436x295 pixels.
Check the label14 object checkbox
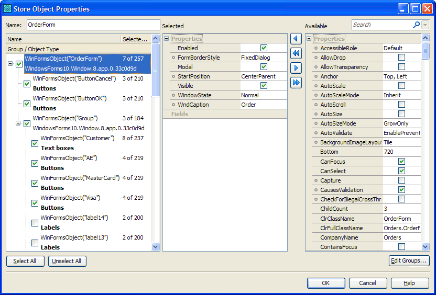(35, 223)
